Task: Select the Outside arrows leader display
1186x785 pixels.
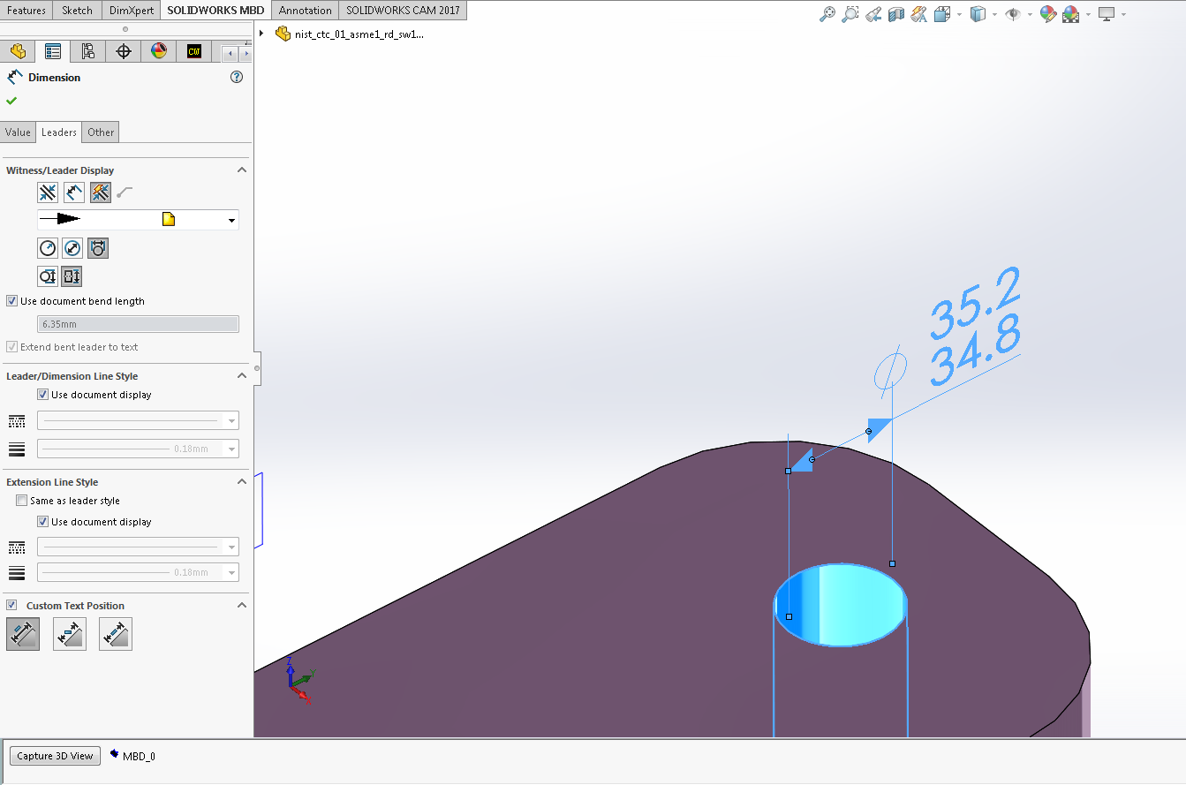Action: (48, 192)
